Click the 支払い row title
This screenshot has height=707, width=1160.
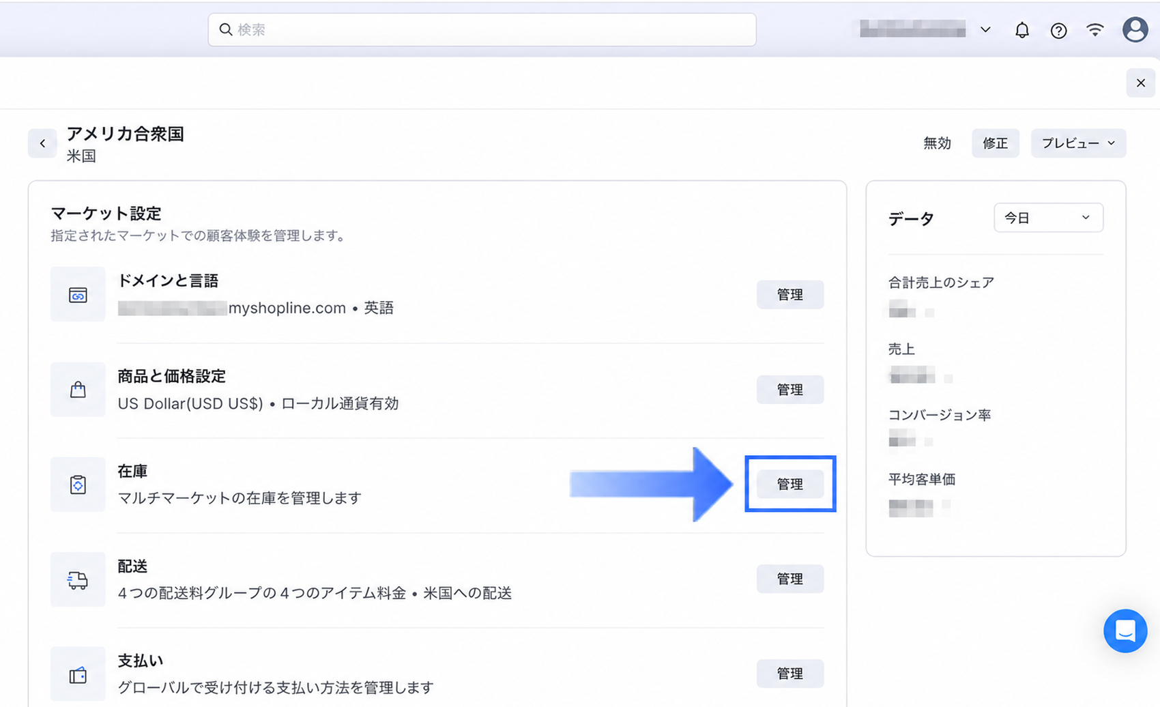click(141, 661)
